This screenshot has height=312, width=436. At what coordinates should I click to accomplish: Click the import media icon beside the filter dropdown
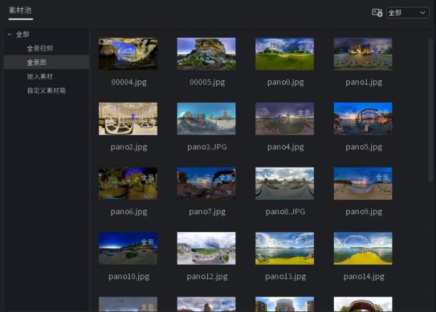coord(377,12)
